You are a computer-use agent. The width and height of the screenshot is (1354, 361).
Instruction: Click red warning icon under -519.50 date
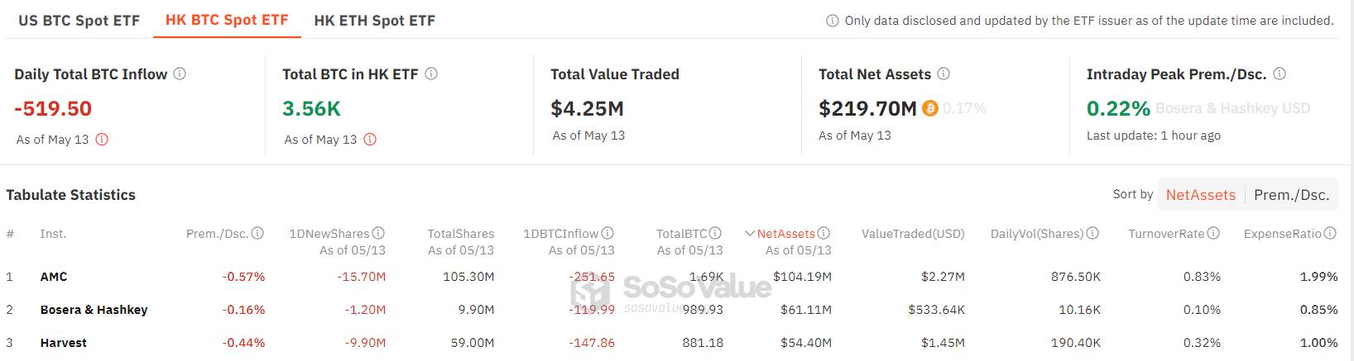tap(102, 140)
